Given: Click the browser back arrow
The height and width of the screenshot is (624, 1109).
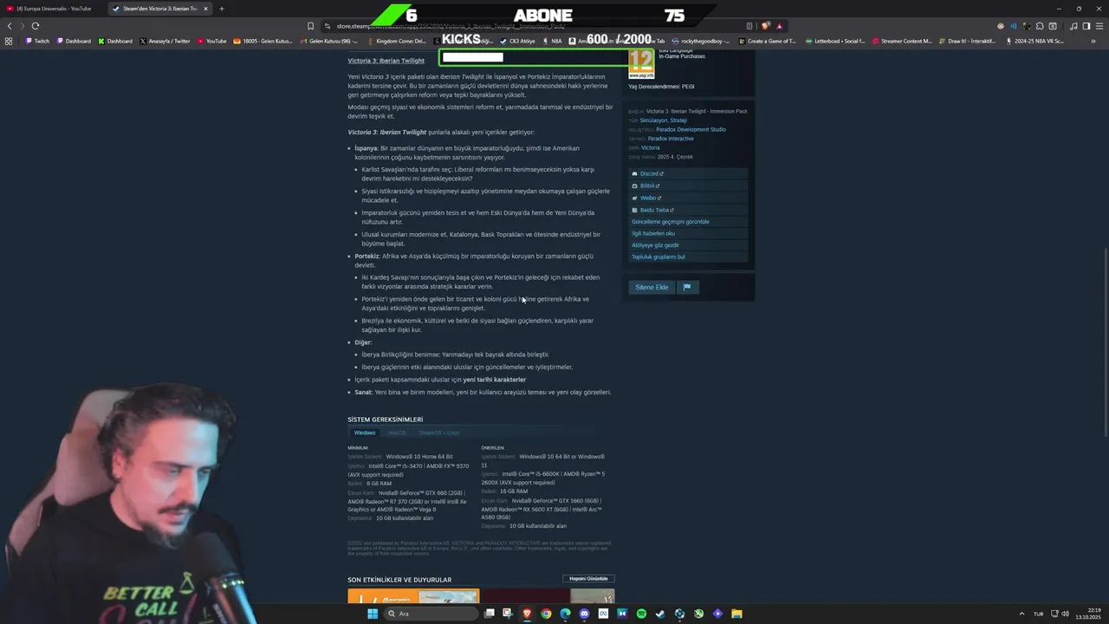Looking at the screenshot, I should coord(10,26).
